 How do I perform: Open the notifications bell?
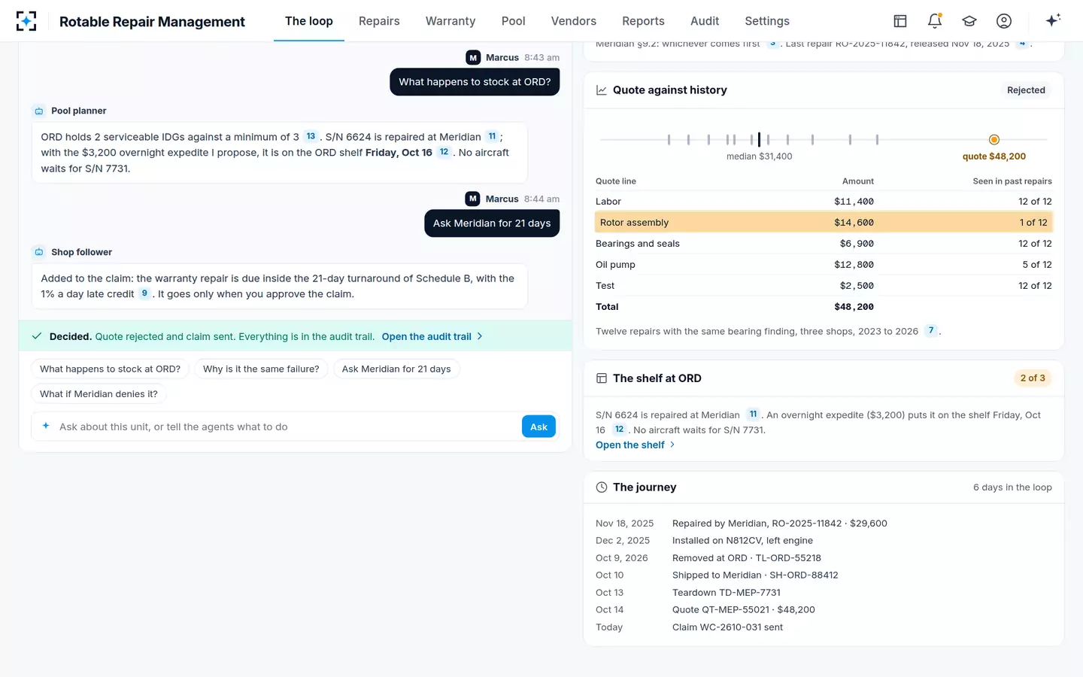tap(935, 21)
